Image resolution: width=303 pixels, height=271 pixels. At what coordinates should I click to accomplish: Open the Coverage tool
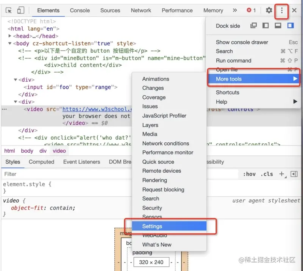pos(169,97)
